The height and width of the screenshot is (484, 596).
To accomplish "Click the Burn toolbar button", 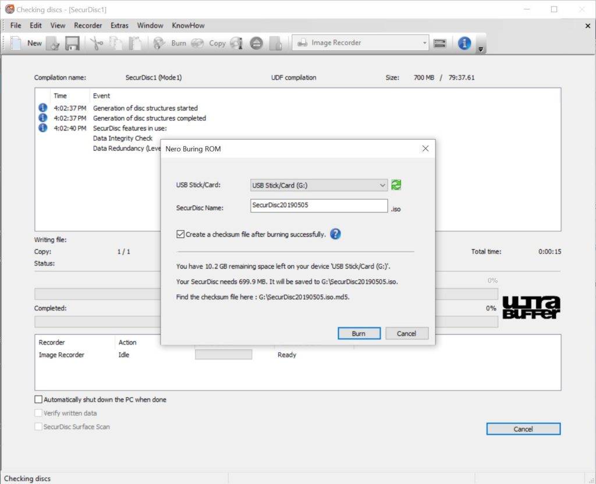I will click(x=170, y=43).
